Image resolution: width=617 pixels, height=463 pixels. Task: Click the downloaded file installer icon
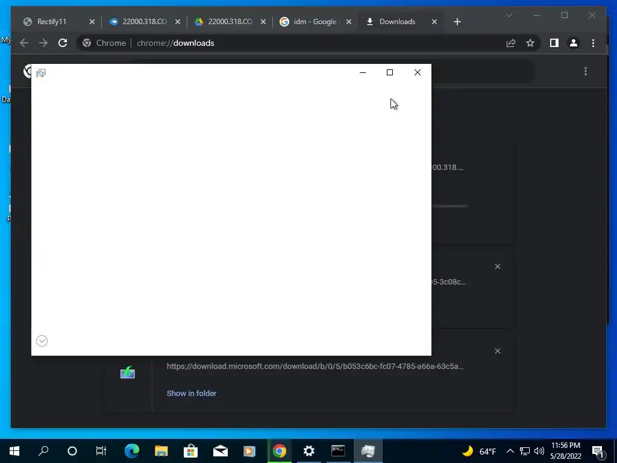[128, 372]
